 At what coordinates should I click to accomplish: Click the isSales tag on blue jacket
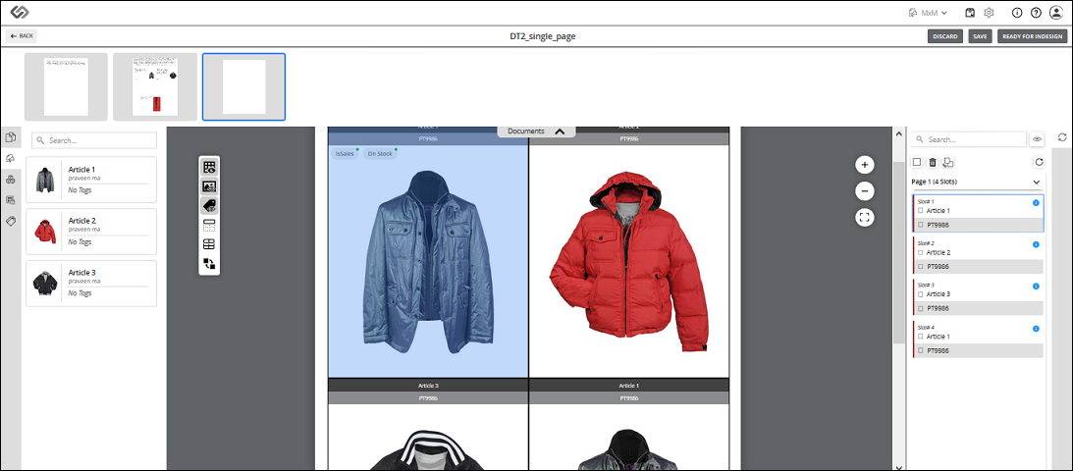click(345, 154)
